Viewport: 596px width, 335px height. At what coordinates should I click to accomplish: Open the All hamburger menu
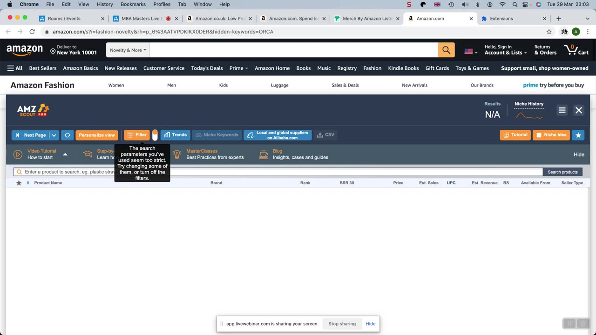[15, 68]
